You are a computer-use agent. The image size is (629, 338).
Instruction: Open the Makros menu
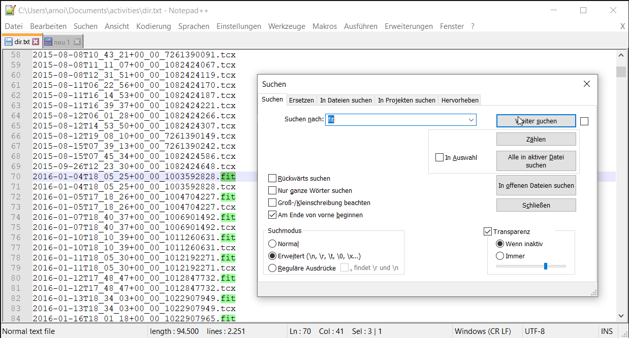pos(324,26)
